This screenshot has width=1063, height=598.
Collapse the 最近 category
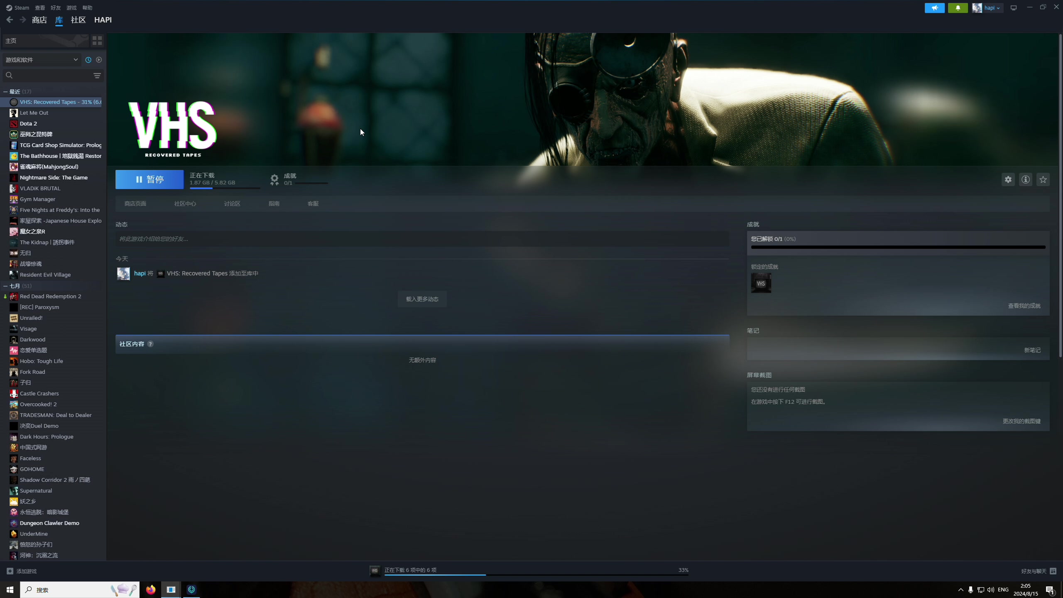click(x=5, y=91)
